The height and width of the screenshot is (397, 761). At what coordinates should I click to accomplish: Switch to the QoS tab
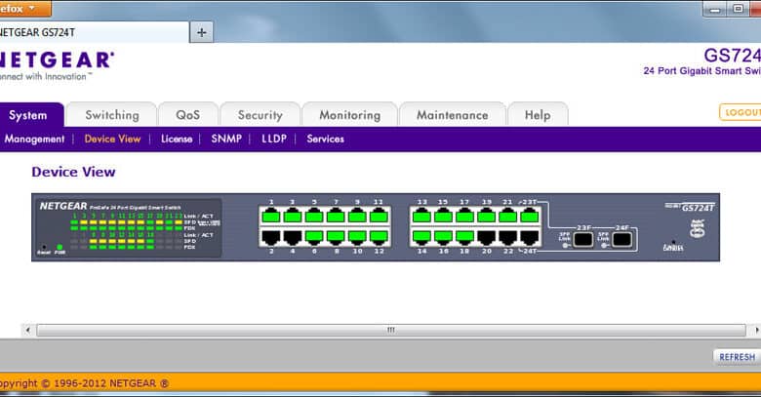tap(188, 115)
